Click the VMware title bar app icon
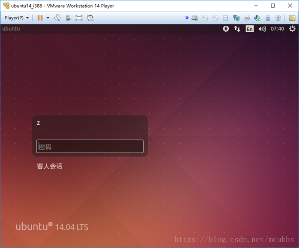 pos(6,6)
